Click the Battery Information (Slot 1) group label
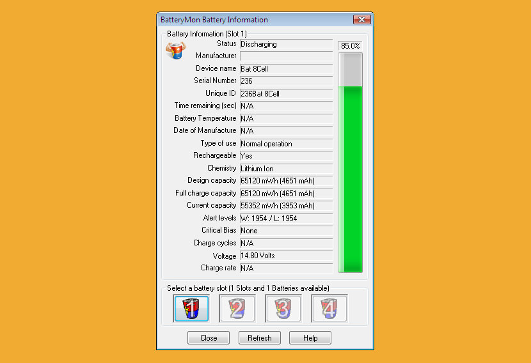The image size is (531, 363). [207, 34]
